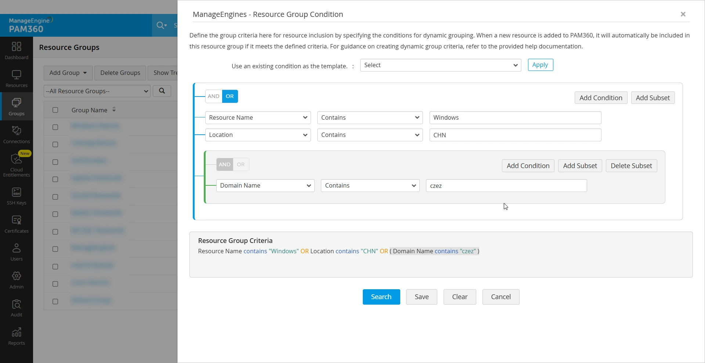
Task: Click the czez domain name input field
Action: (506, 186)
